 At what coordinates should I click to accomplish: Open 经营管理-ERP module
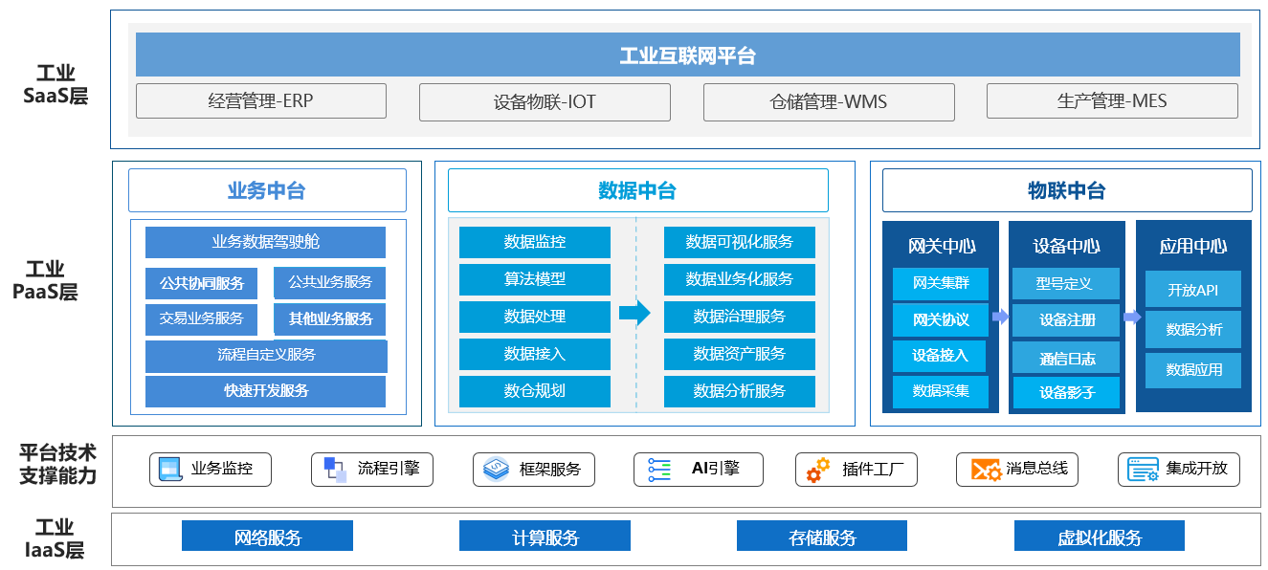pyautogui.click(x=260, y=101)
